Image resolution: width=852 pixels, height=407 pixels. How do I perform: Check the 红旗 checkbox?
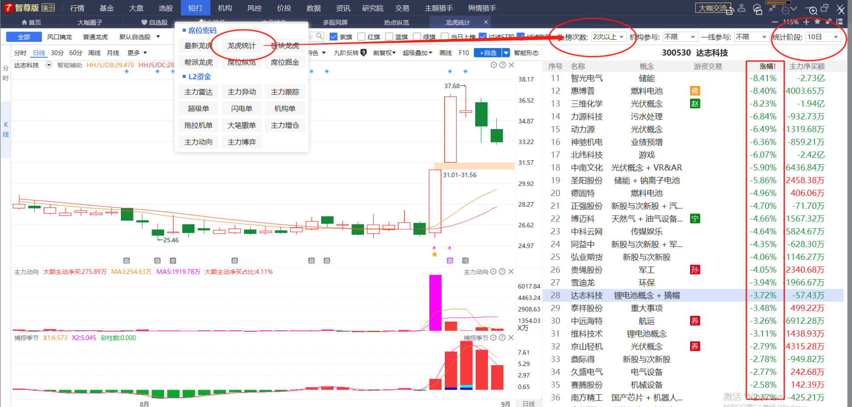pyautogui.click(x=361, y=37)
